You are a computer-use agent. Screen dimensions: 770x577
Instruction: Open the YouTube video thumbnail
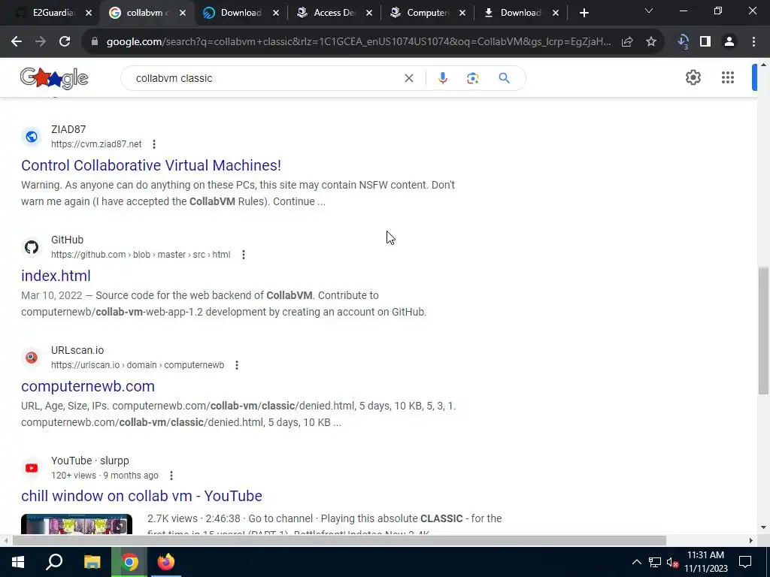[77, 524]
